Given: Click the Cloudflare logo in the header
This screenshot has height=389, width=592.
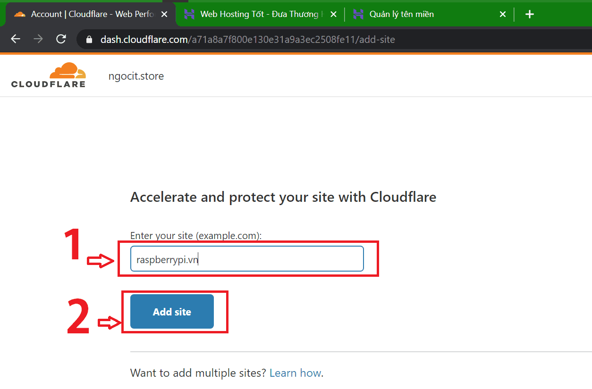Looking at the screenshot, I should point(49,75).
